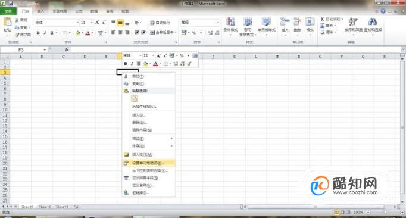Image resolution: width=406 pixels, height=218 pixels.
Task: Open the number format dropdown
Action: coord(218,23)
